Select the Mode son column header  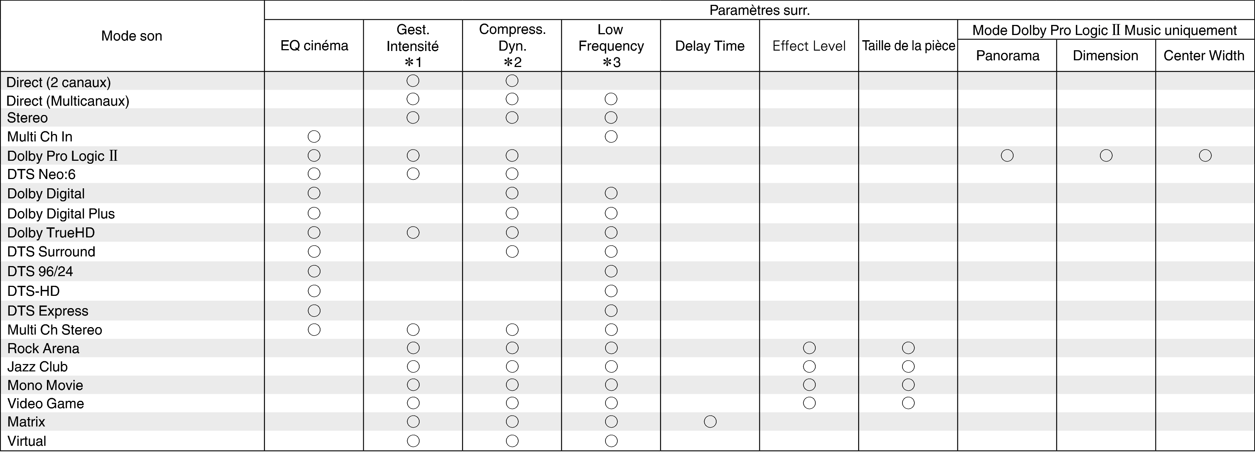coord(132,35)
